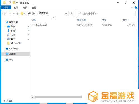139x104 pixels.
Task: Open the help question mark icon
Action: point(136,7)
